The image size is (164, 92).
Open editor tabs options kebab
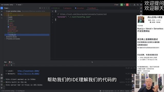138,8
